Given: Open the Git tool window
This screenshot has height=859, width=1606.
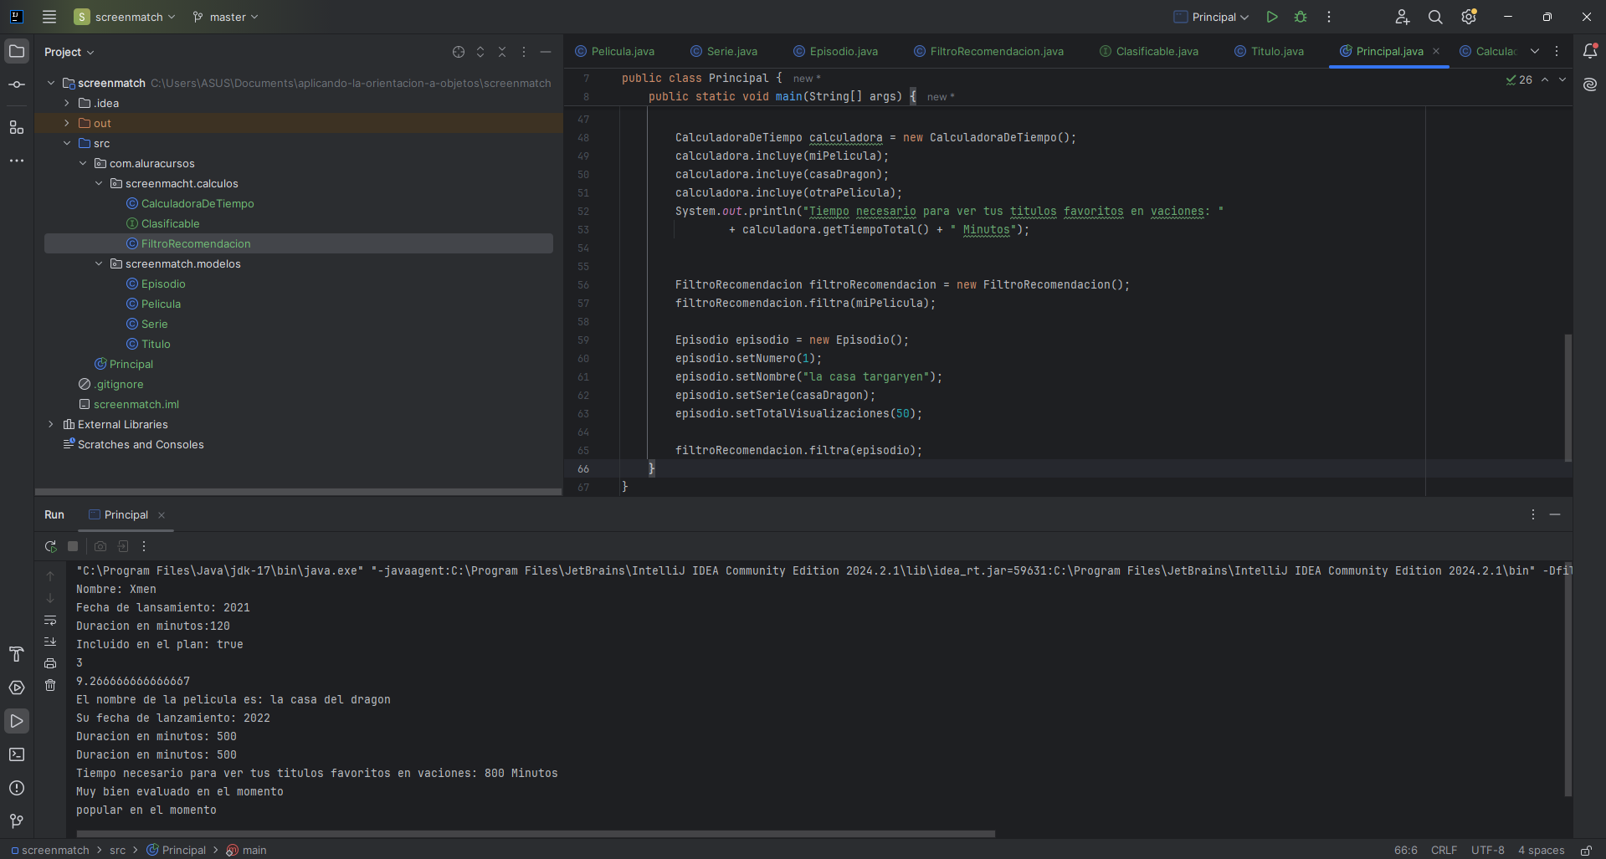Looking at the screenshot, I should [17, 821].
